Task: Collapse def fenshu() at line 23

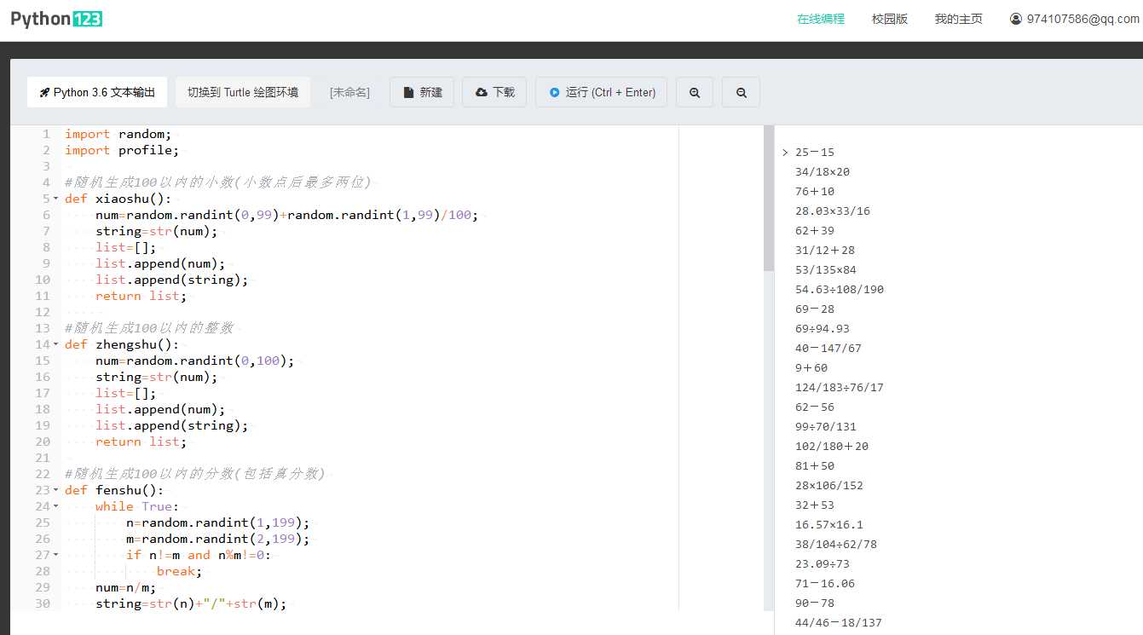Action: pyautogui.click(x=55, y=490)
